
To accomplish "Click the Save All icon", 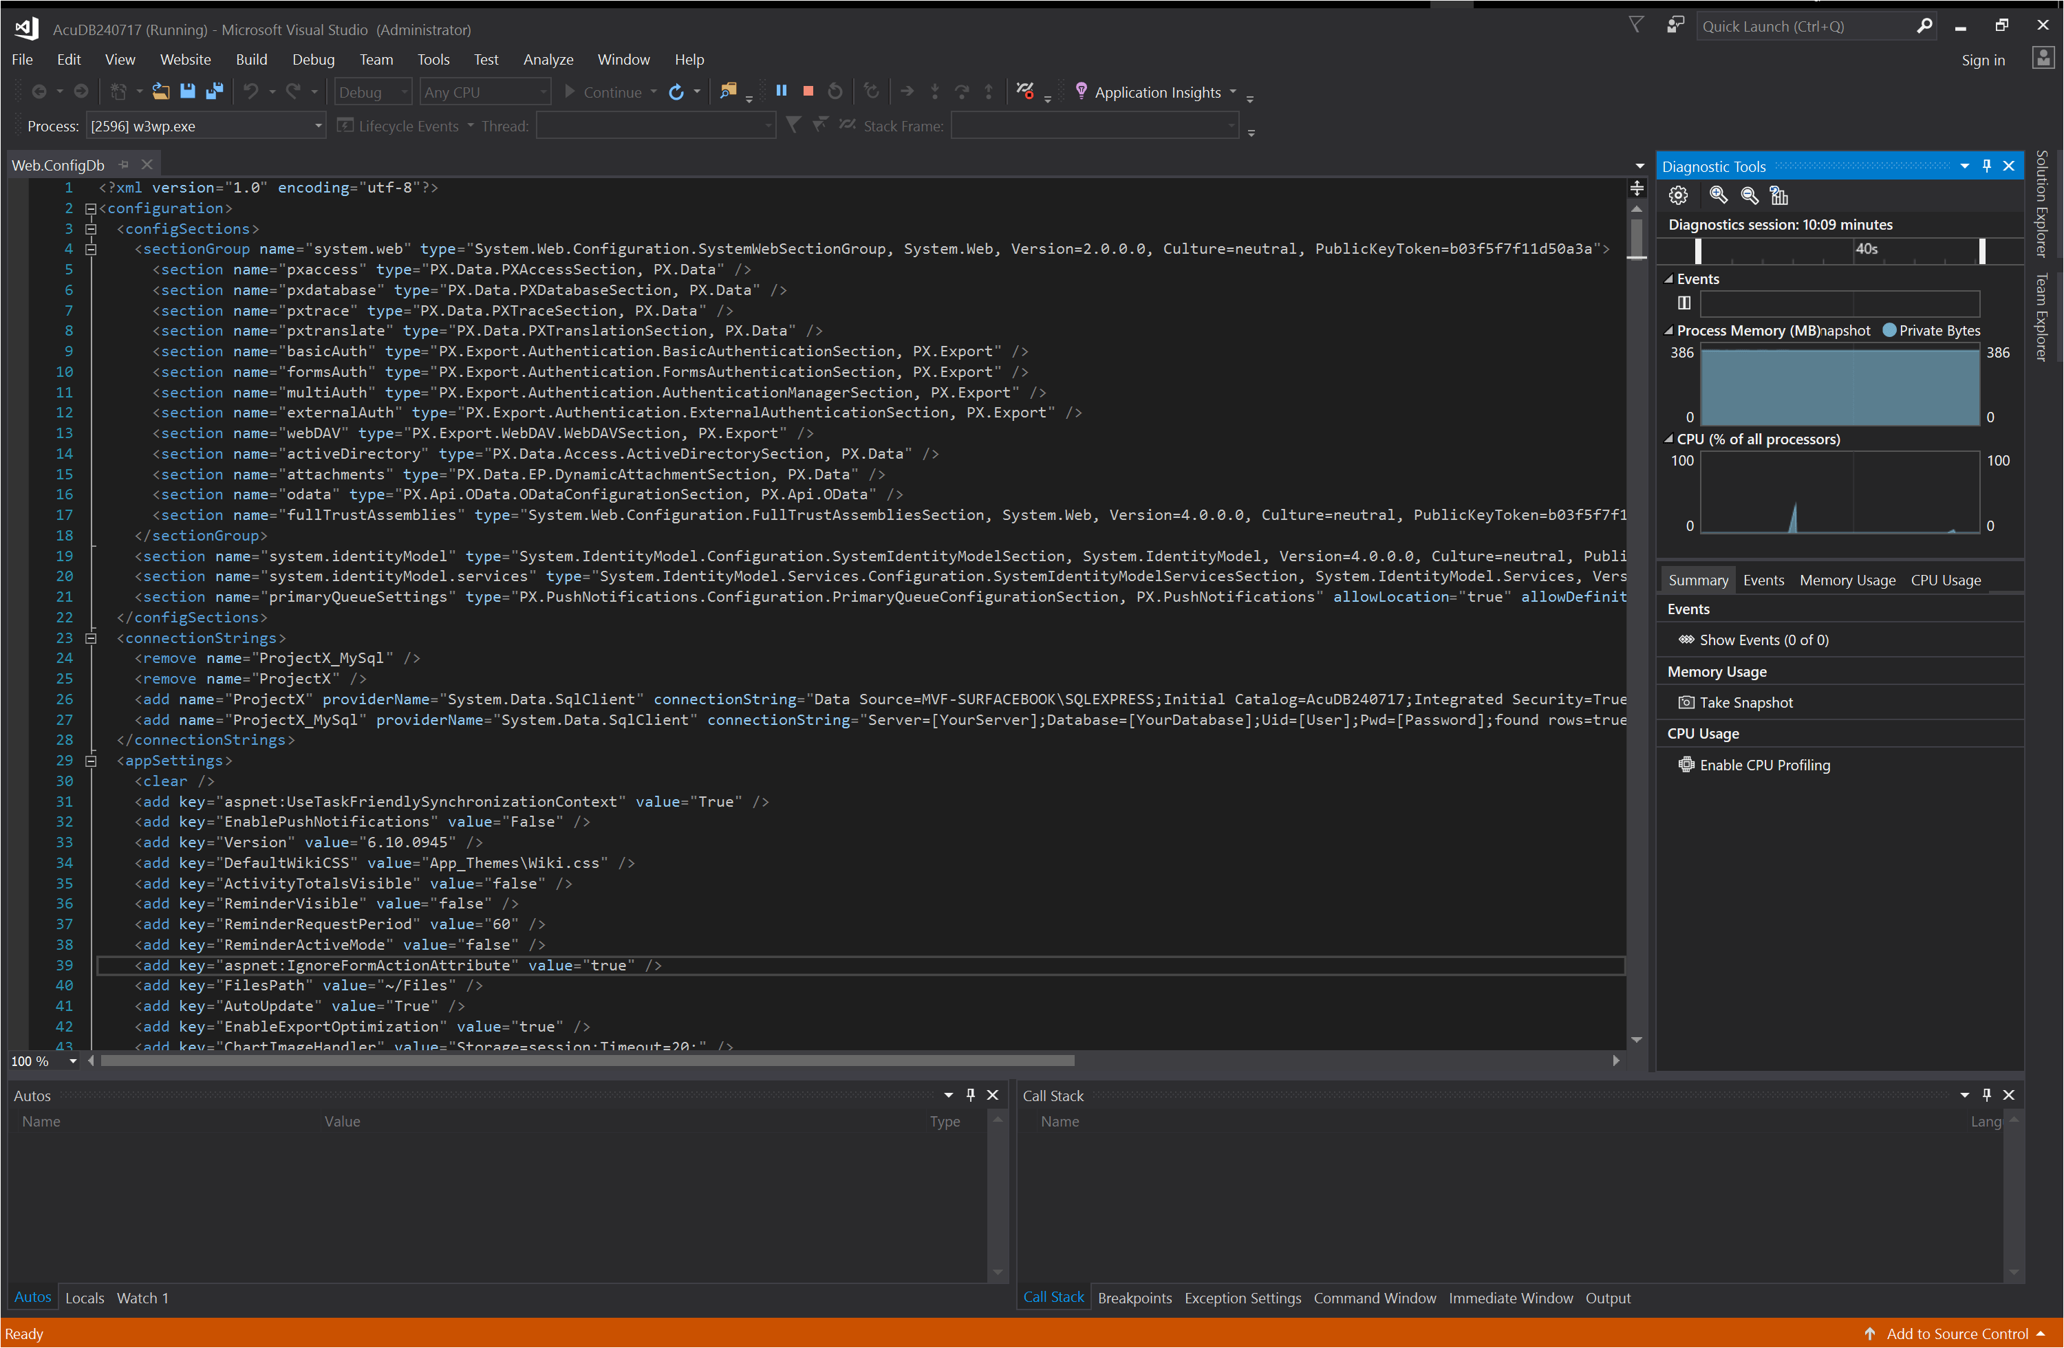I will [x=214, y=91].
